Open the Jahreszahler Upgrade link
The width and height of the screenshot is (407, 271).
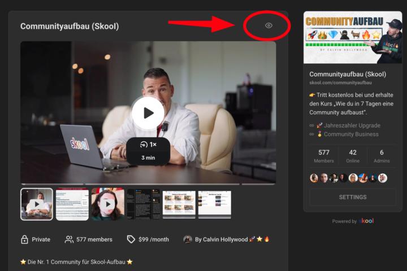pyautogui.click(x=352, y=125)
